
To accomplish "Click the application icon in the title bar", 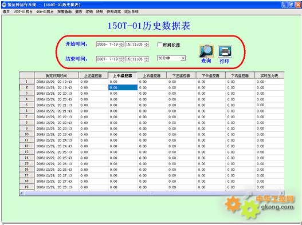I will pyautogui.click(x=4, y=5).
